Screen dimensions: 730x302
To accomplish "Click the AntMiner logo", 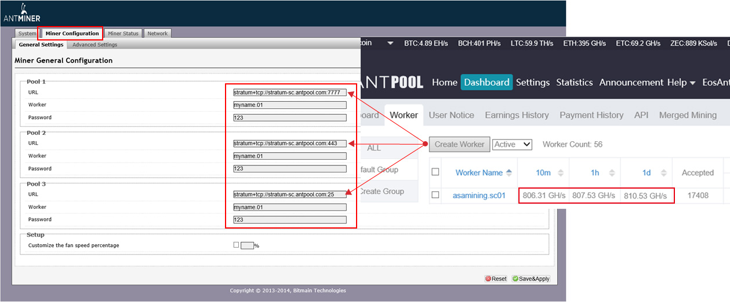I will click(21, 13).
